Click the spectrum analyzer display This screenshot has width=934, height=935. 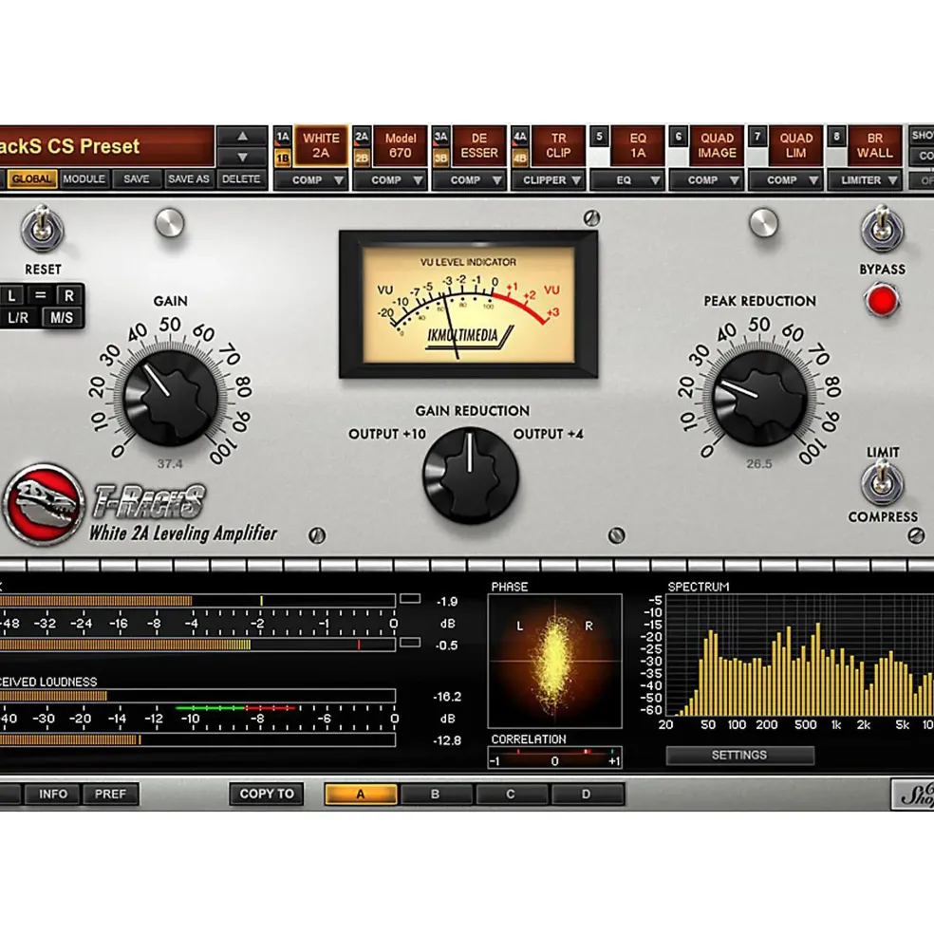[x=799, y=655]
